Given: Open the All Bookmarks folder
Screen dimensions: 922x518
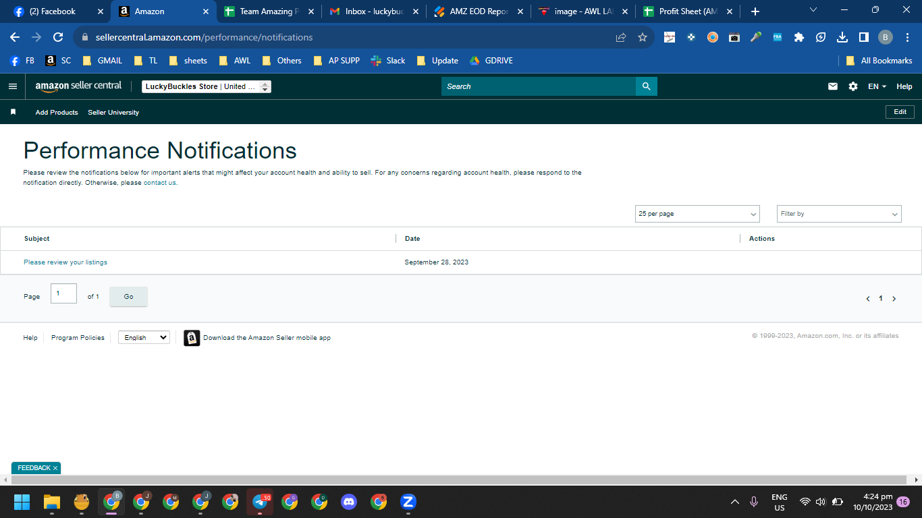Looking at the screenshot, I should coord(879,61).
